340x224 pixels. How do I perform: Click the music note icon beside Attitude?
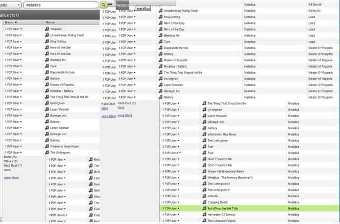click(204, 196)
